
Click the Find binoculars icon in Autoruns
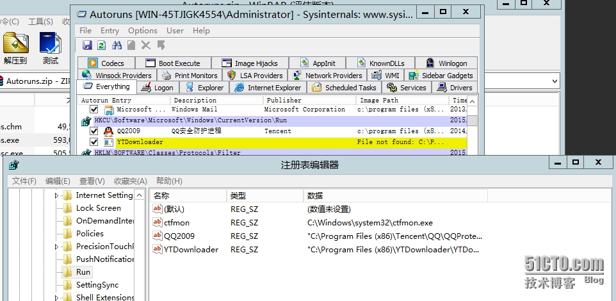[117, 45]
